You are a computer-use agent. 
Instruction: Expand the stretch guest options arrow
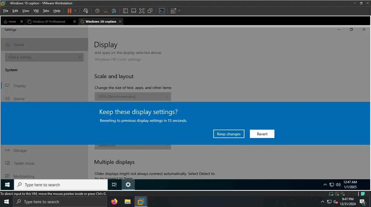[x=179, y=11]
